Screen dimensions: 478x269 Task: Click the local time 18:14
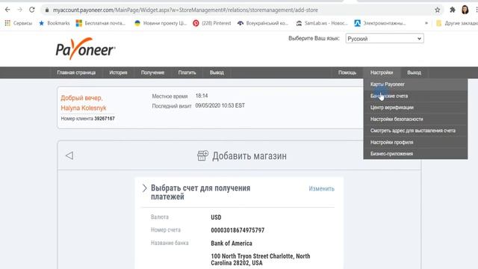click(x=202, y=96)
